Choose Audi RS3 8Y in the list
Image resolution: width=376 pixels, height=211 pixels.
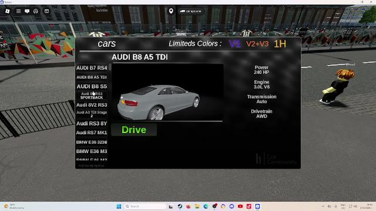[x=92, y=123]
